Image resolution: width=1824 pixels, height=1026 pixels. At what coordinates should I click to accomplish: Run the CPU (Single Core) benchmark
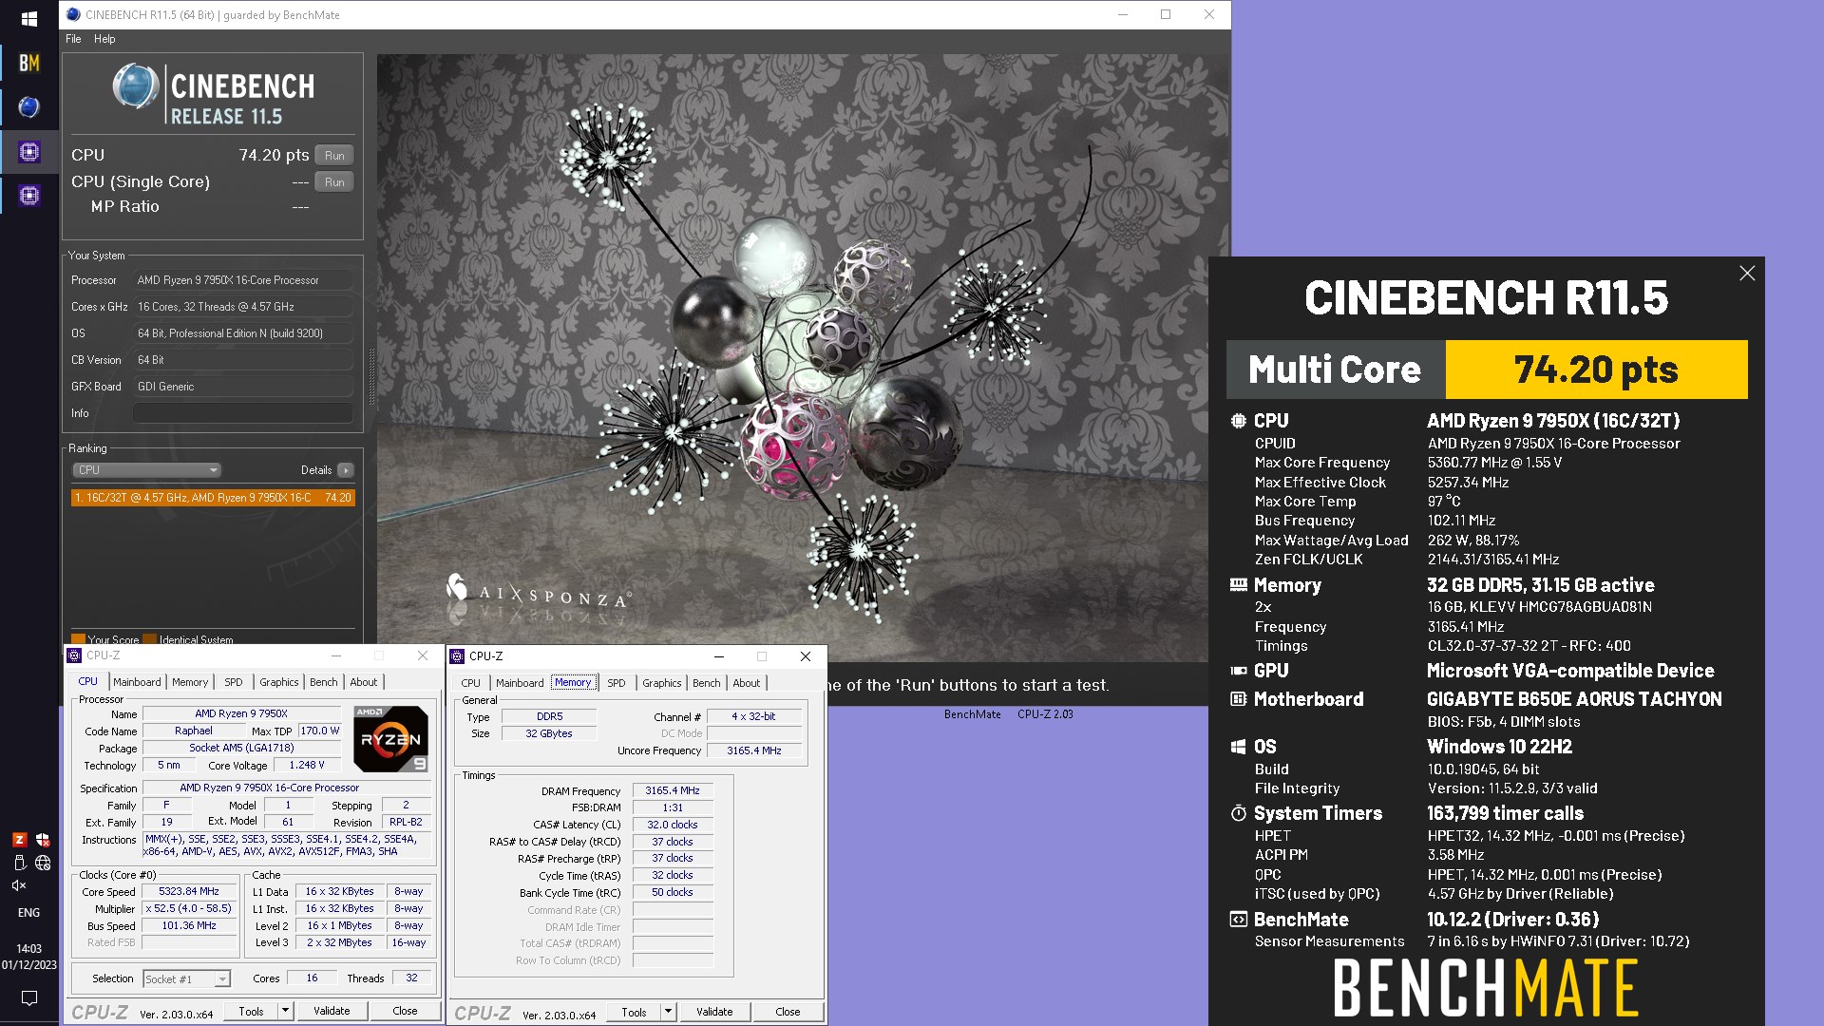pyautogui.click(x=334, y=181)
